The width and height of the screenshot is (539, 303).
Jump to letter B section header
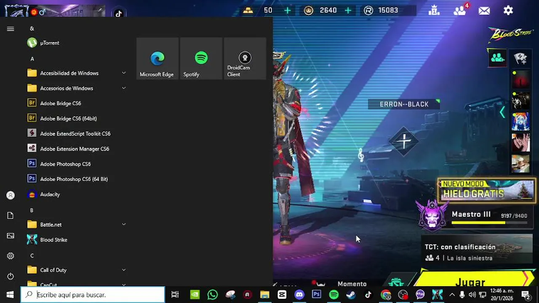(x=32, y=210)
